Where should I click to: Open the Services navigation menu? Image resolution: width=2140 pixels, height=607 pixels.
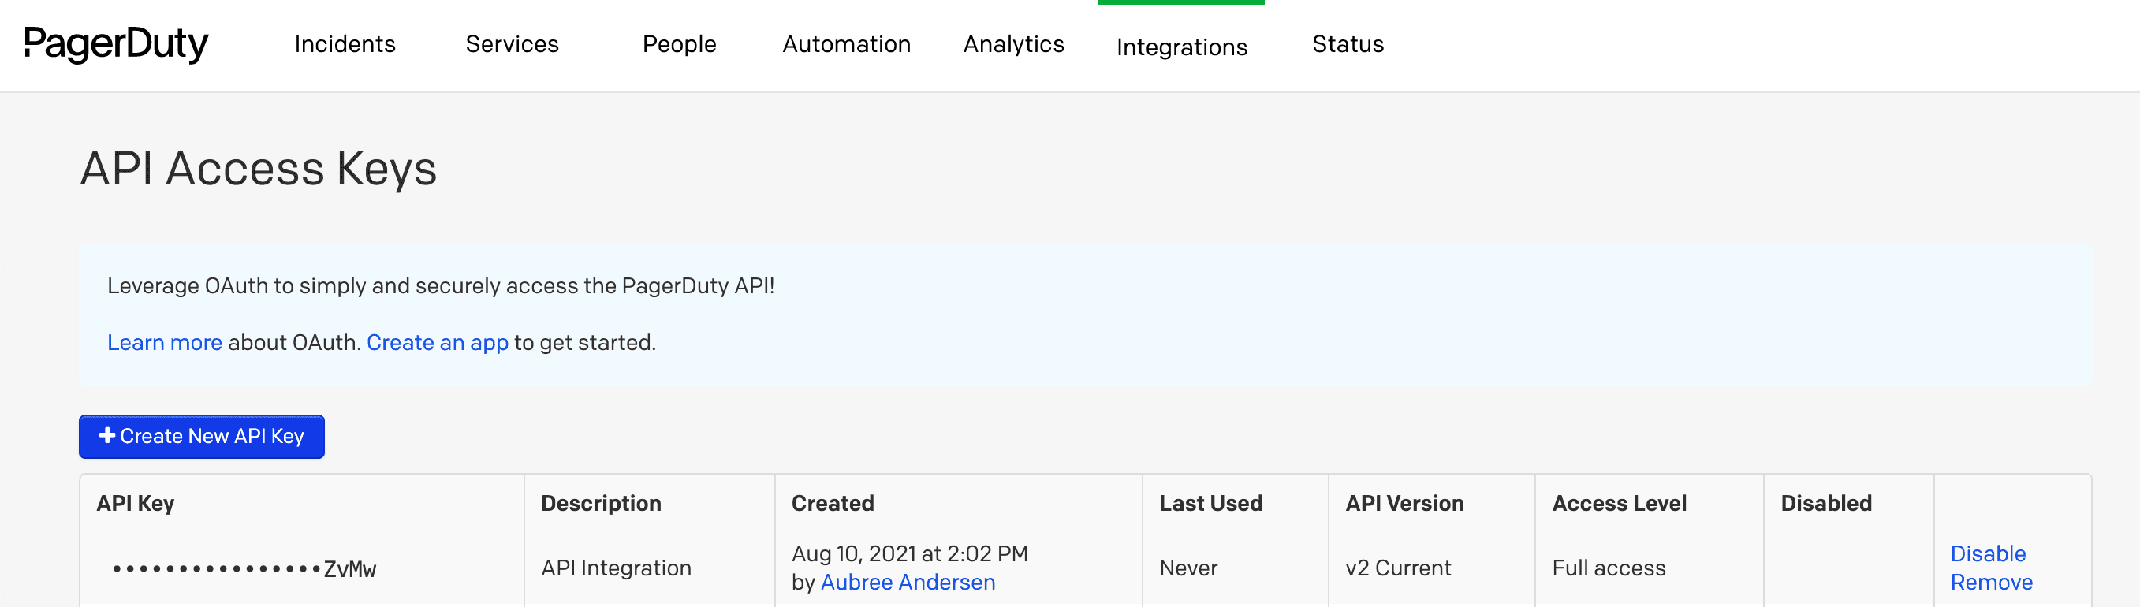pyautogui.click(x=512, y=44)
